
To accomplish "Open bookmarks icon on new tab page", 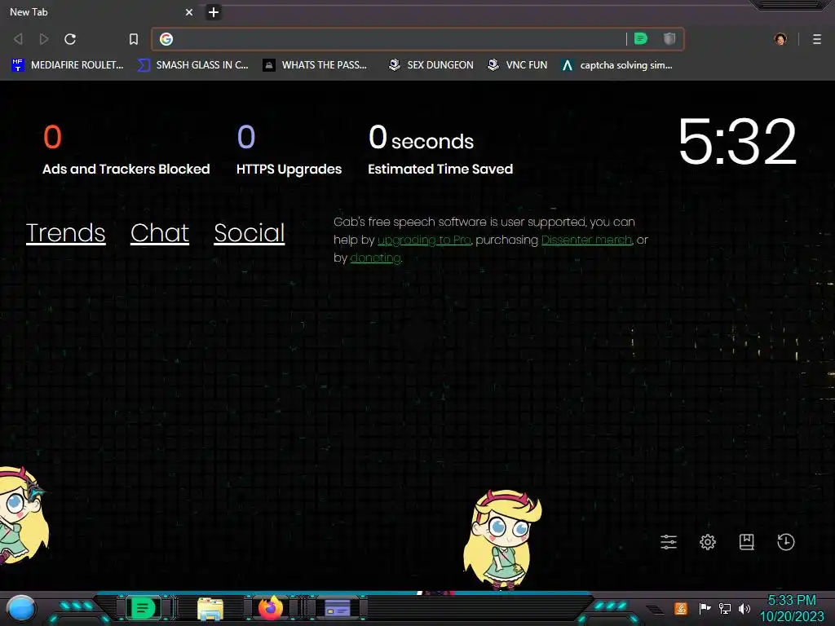I will coord(747,542).
